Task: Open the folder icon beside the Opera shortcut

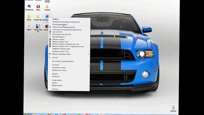Action: 47,7
